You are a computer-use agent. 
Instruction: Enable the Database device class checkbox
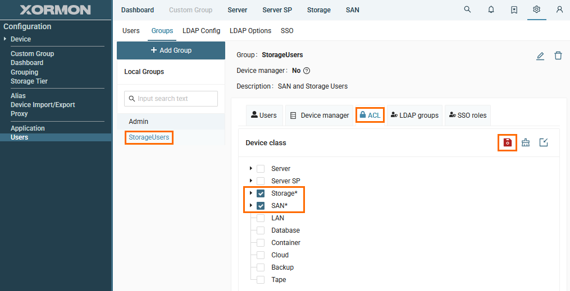pyautogui.click(x=261, y=230)
